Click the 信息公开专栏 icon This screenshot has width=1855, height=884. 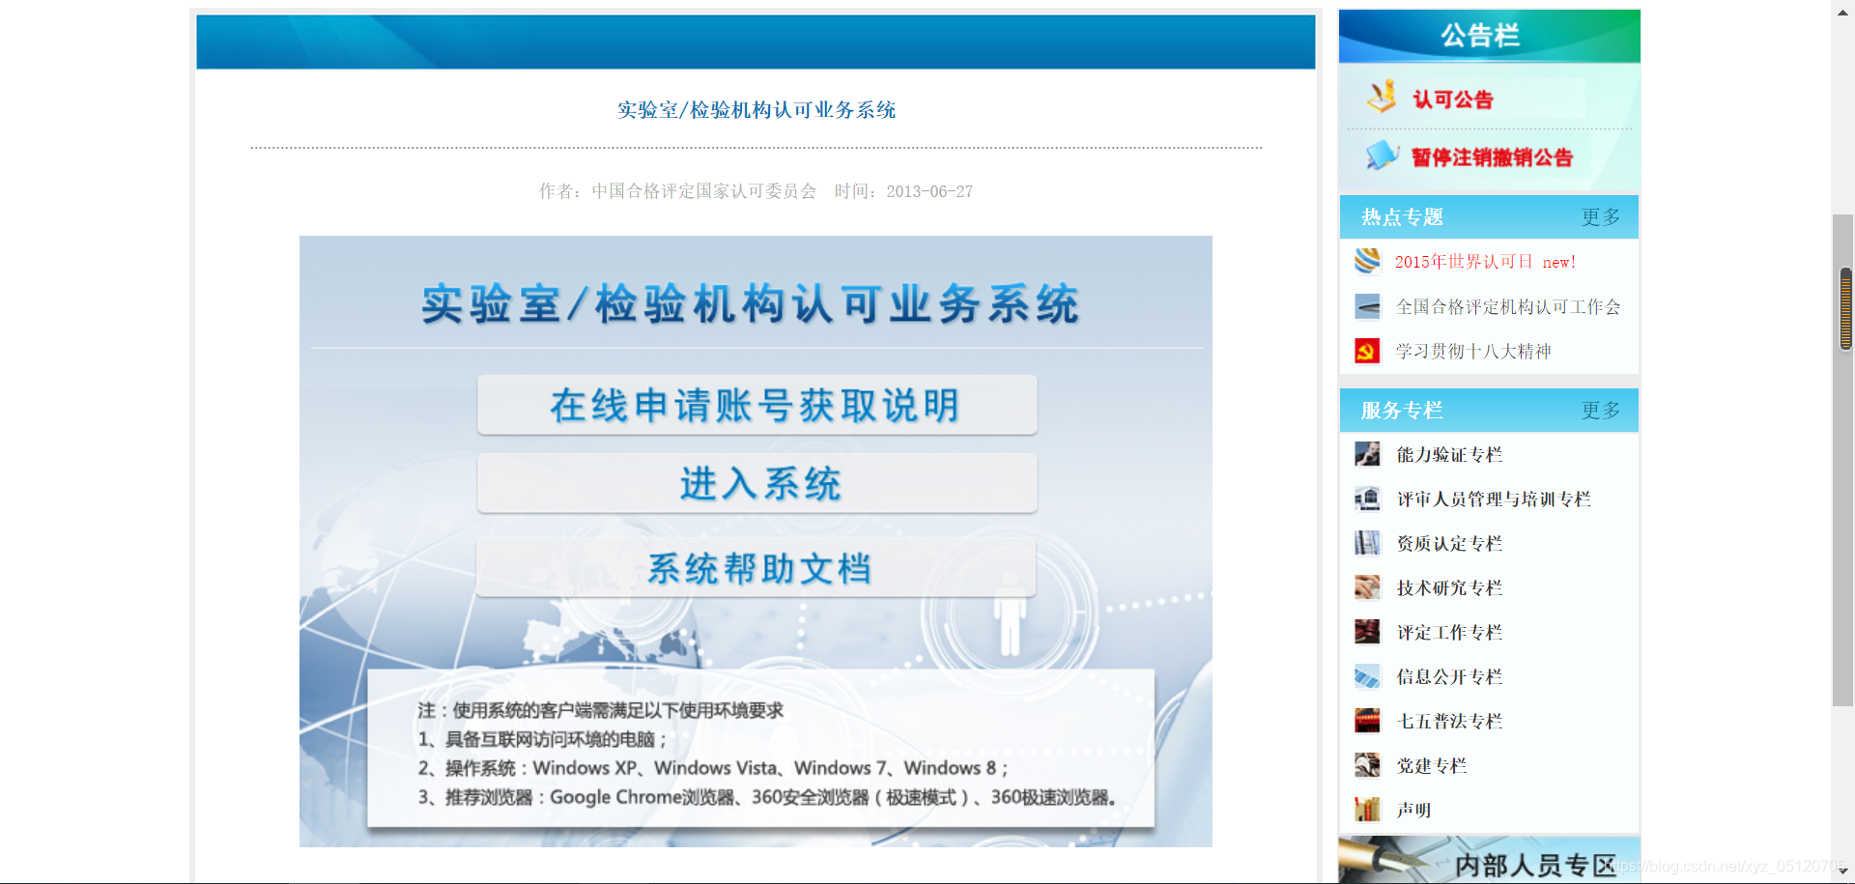1367,676
